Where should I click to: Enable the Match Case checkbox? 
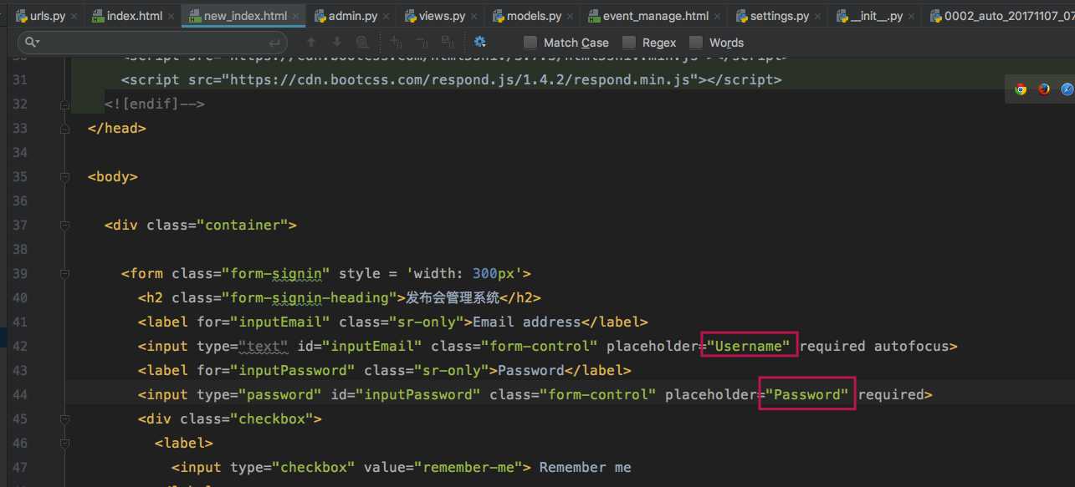[530, 43]
